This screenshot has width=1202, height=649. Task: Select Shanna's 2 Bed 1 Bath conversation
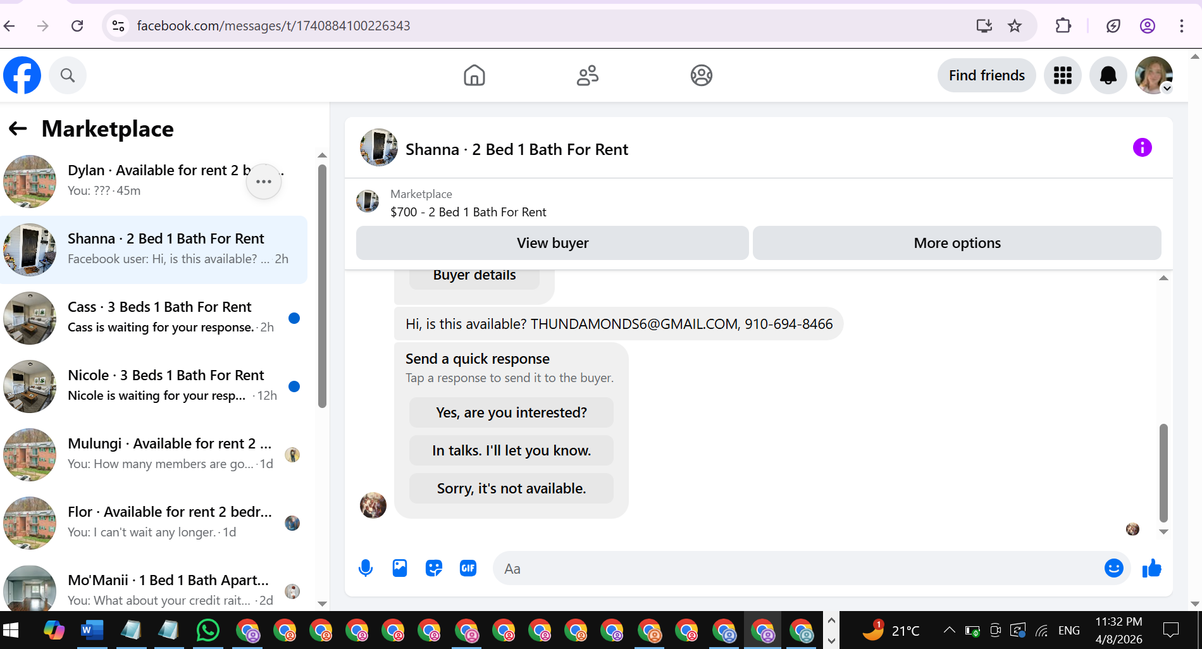(154, 249)
